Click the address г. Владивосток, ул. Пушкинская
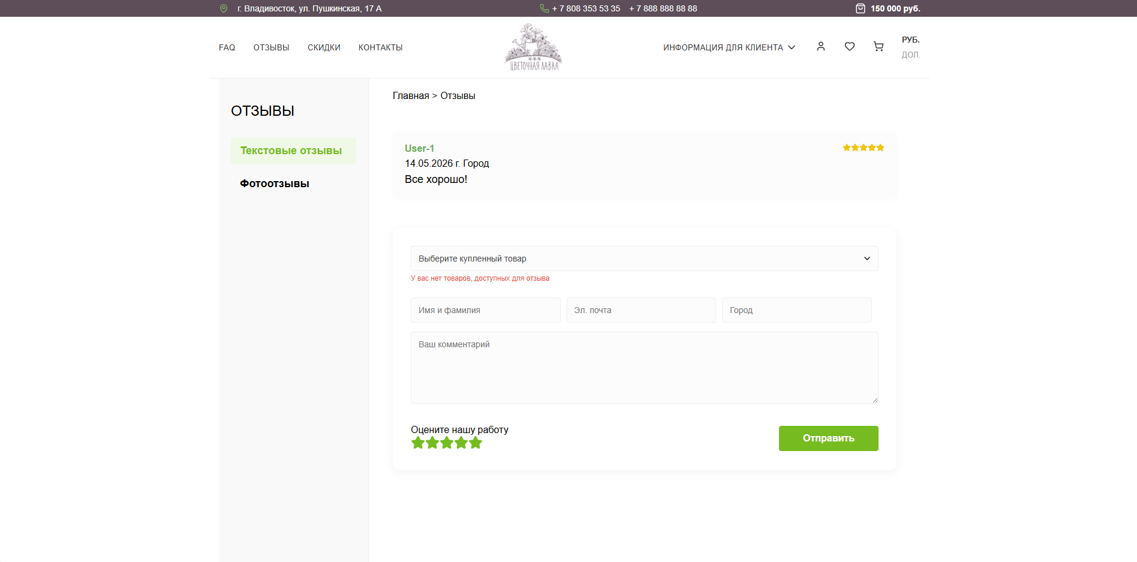This screenshot has width=1137, height=562. (x=309, y=8)
